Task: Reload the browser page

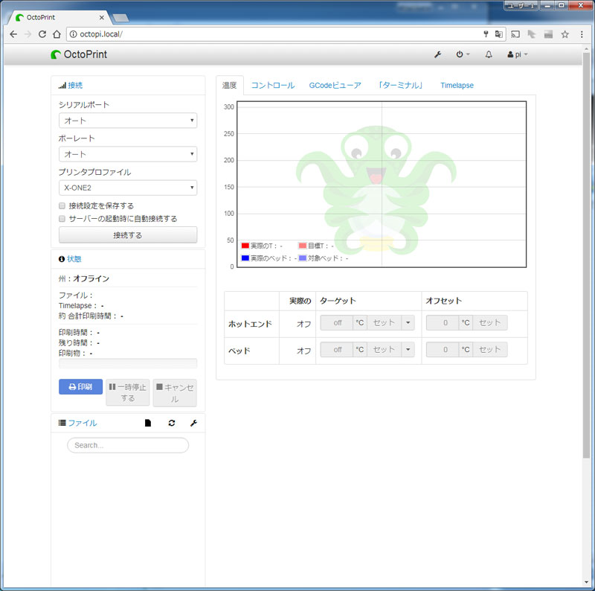Action: pyautogui.click(x=42, y=34)
